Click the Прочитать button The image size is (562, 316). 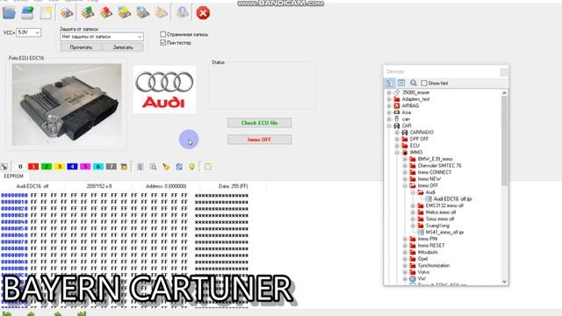[81, 47]
